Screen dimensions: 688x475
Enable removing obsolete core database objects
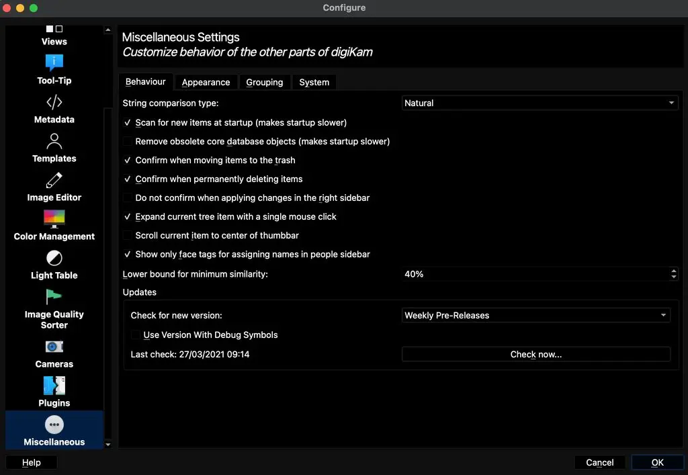click(127, 141)
